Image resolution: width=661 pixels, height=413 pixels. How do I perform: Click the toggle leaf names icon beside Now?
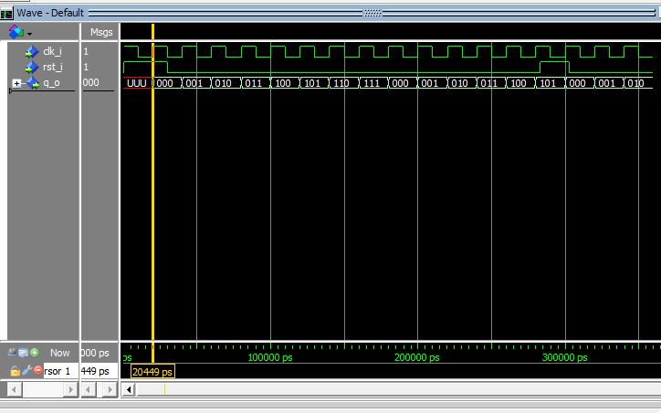pyautogui.click(x=13, y=353)
